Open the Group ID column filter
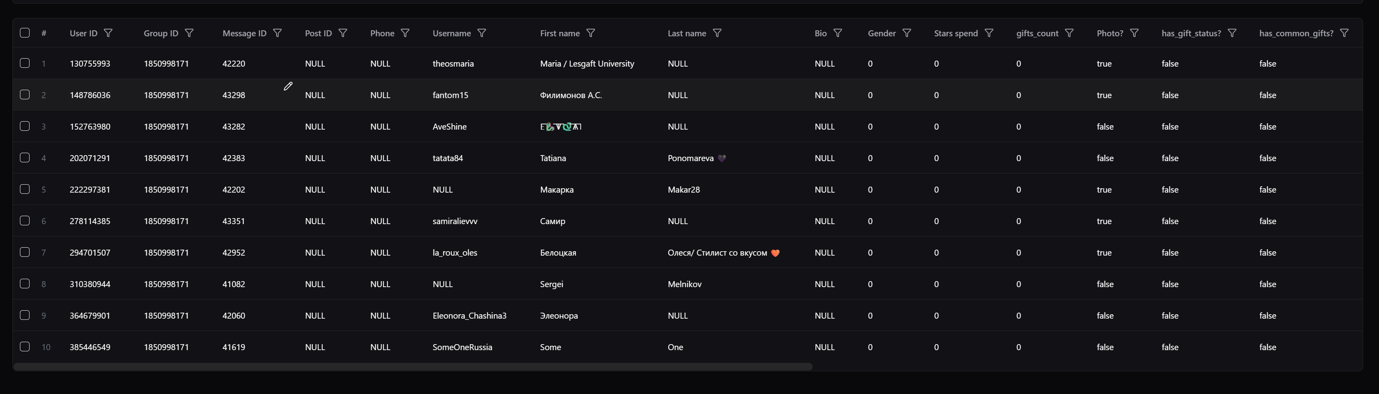Image resolution: width=1379 pixels, height=394 pixels. coord(189,33)
